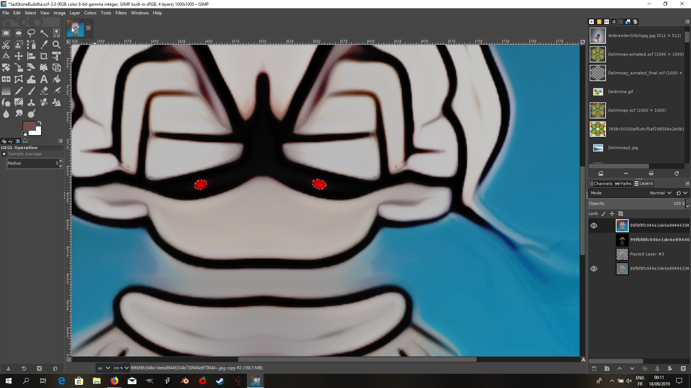Select the Paintbrush tool
Image resolution: width=691 pixels, height=388 pixels.
point(31,91)
